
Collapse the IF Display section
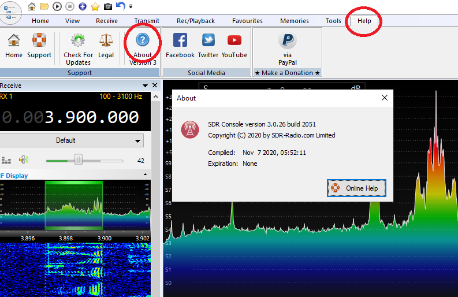pyautogui.click(x=144, y=175)
